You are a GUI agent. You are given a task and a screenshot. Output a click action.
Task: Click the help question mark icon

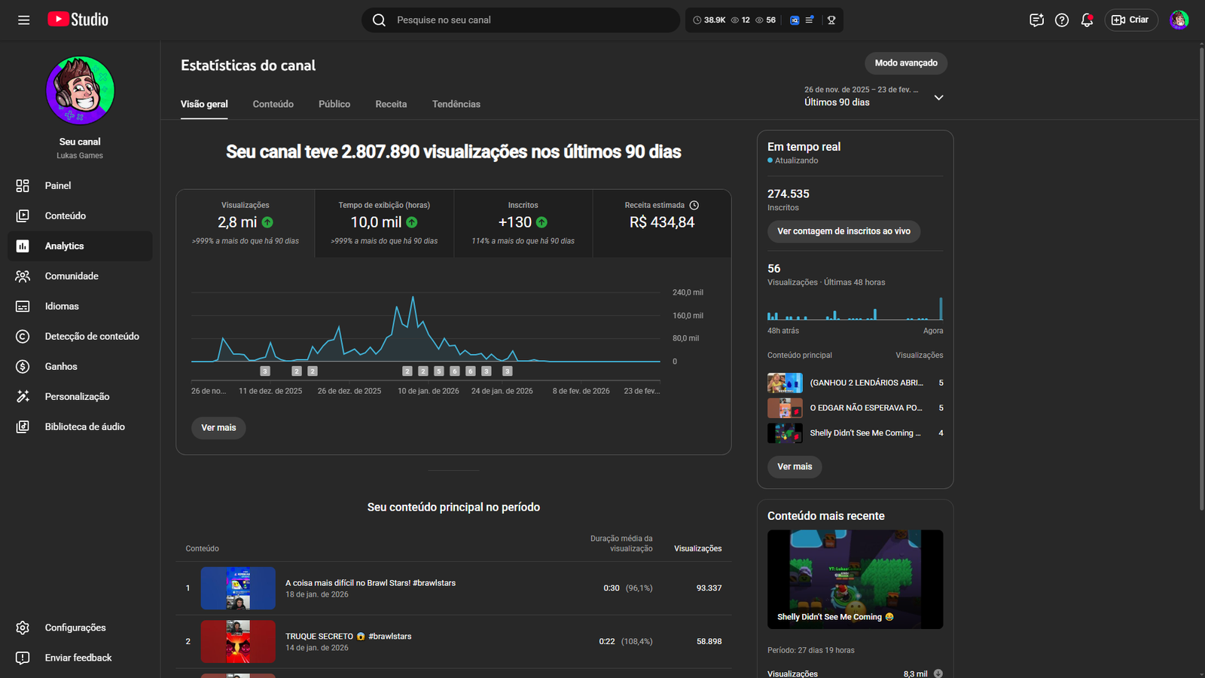pos(1061,20)
